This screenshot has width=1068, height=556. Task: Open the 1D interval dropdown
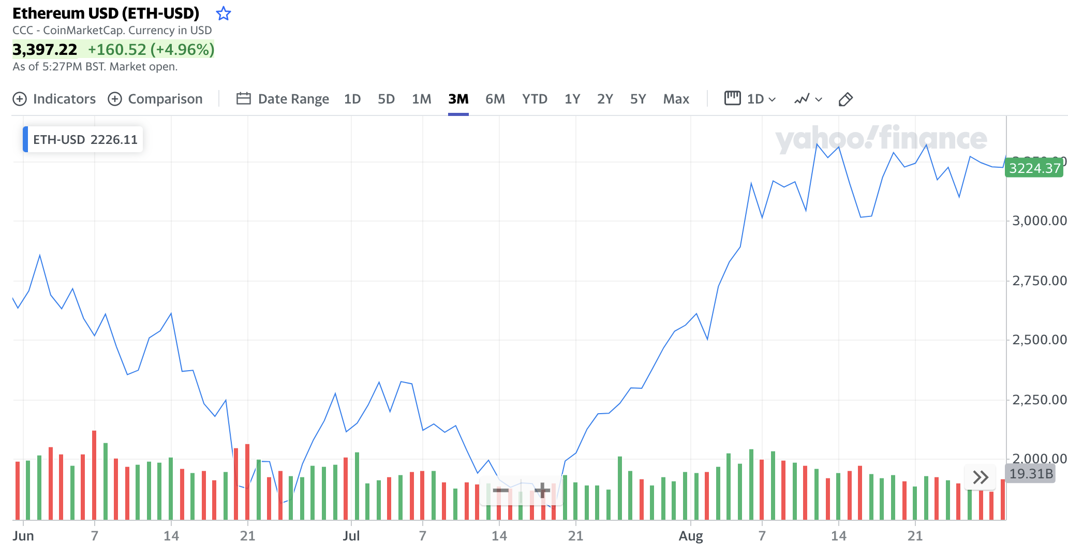(x=750, y=99)
